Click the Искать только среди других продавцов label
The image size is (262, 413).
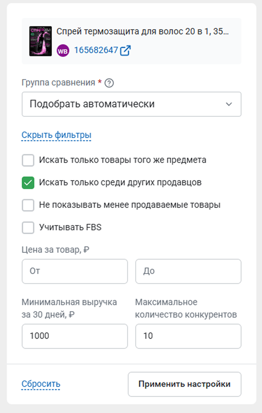click(x=120, y=183)
